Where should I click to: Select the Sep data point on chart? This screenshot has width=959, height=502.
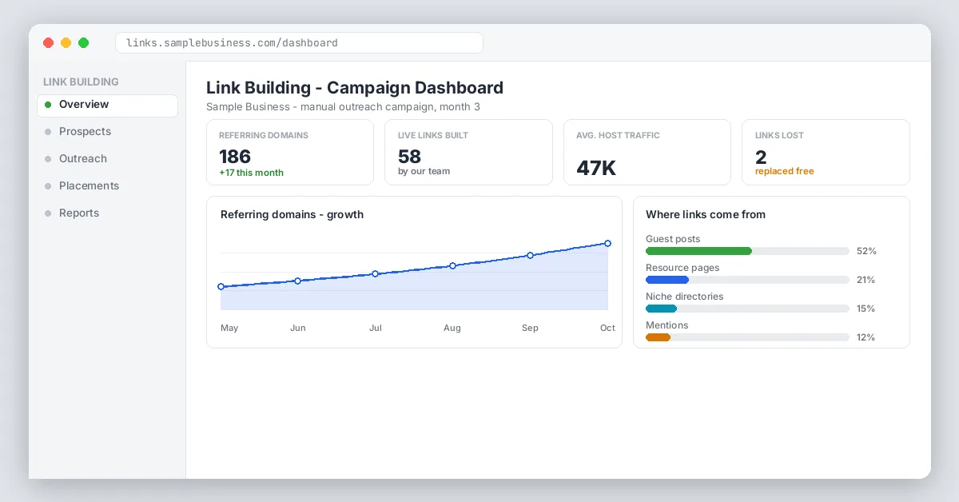530,255
